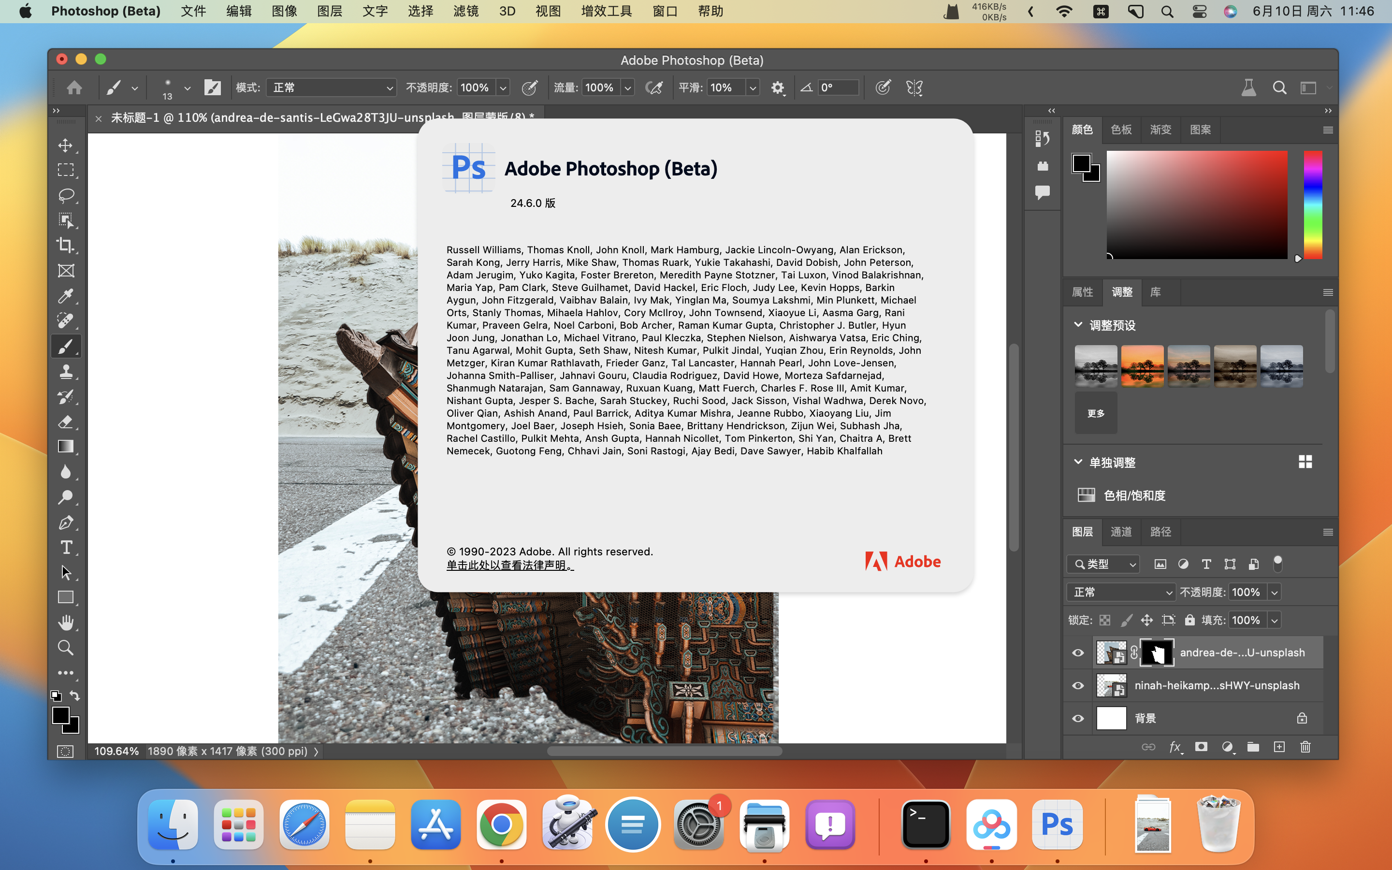This screenshot has width=1392, height=870.
Task: Toggle pressure for opacity button
Action: click(529, 87)
